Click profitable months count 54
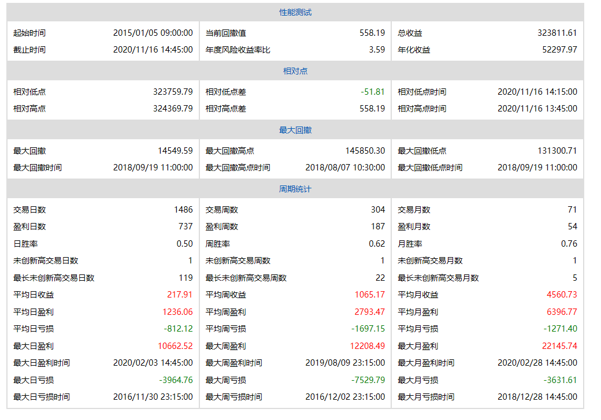The height and width of the screenshot is (420, 601). coord(572,227)
